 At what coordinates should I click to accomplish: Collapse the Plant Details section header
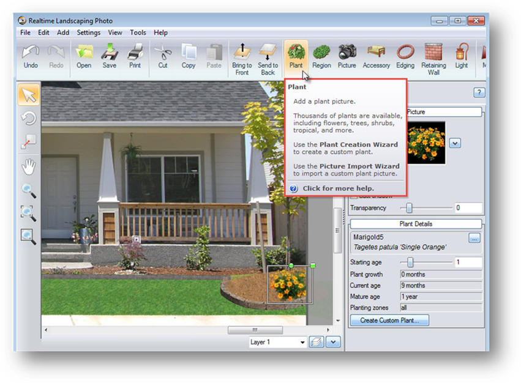click(x=416, y=224)
